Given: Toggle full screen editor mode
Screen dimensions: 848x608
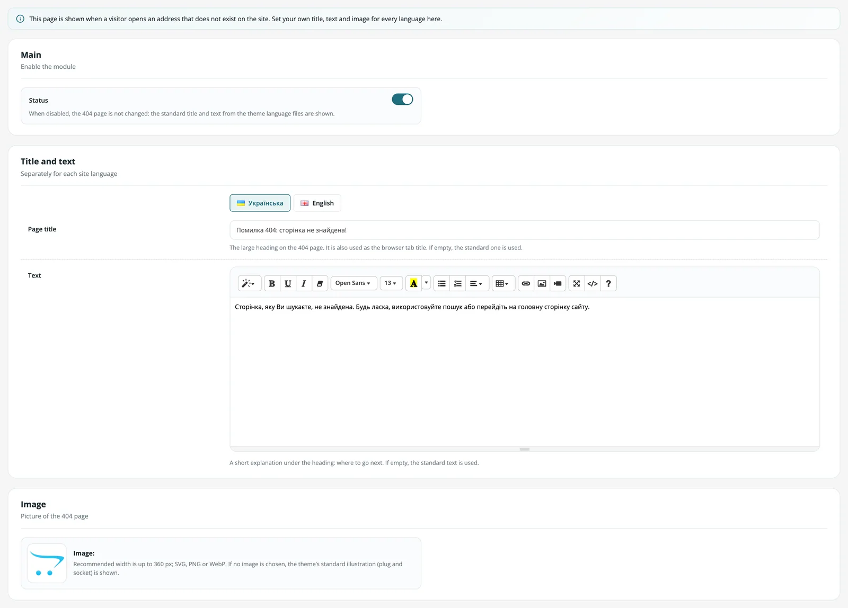Looking at the screenshot, I should pyautogui.click(x=577, y=283).
